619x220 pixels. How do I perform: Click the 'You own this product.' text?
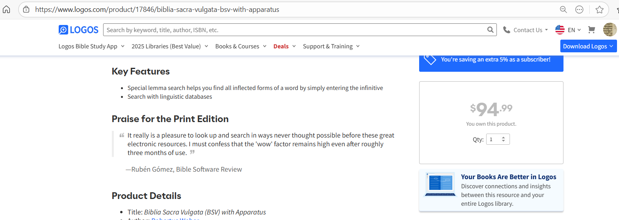coord(491,124)
